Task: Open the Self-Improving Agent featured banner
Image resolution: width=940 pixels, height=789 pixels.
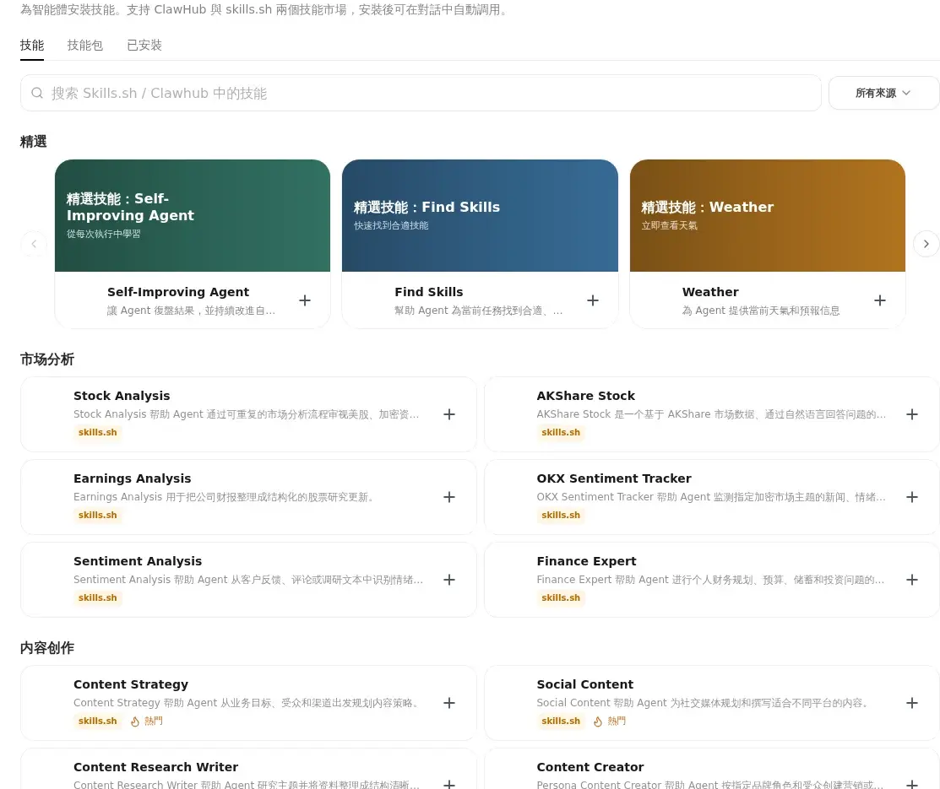Action: (x=193, y=216)
